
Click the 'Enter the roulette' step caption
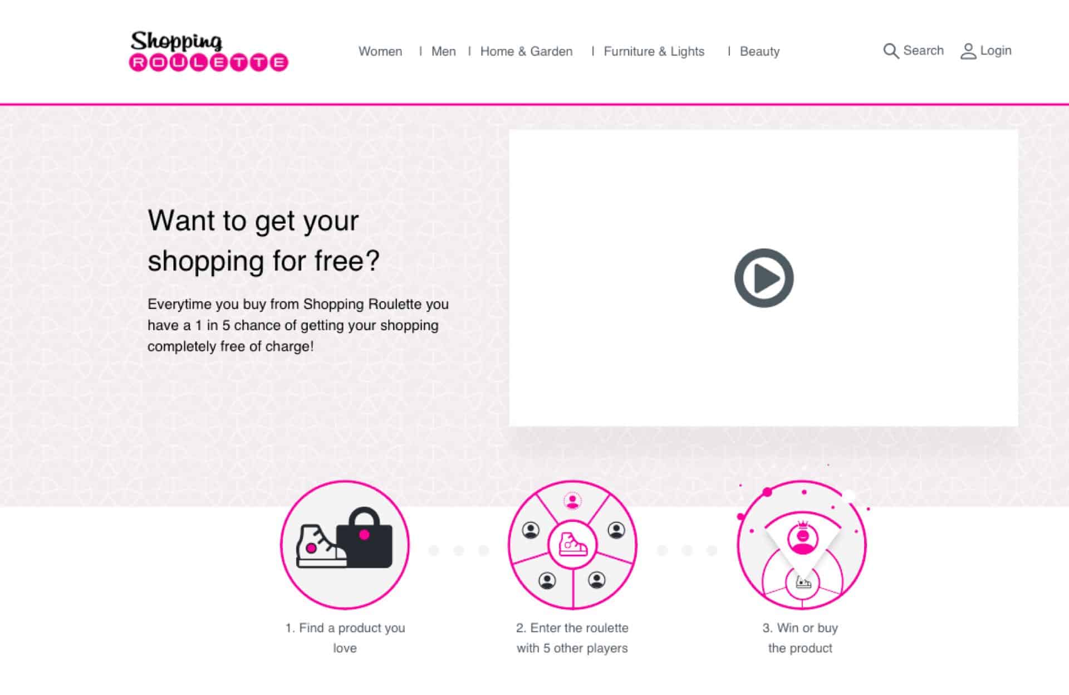coord(572,638)
